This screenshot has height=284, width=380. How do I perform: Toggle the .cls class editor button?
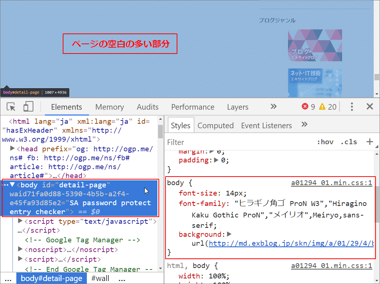click(349, 142)
